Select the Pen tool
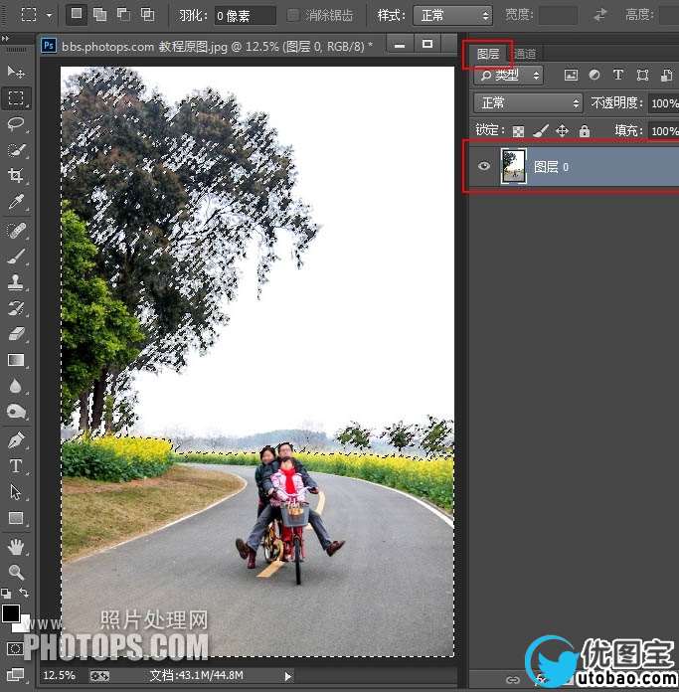679x692 pixels. [x=16, y=440]
